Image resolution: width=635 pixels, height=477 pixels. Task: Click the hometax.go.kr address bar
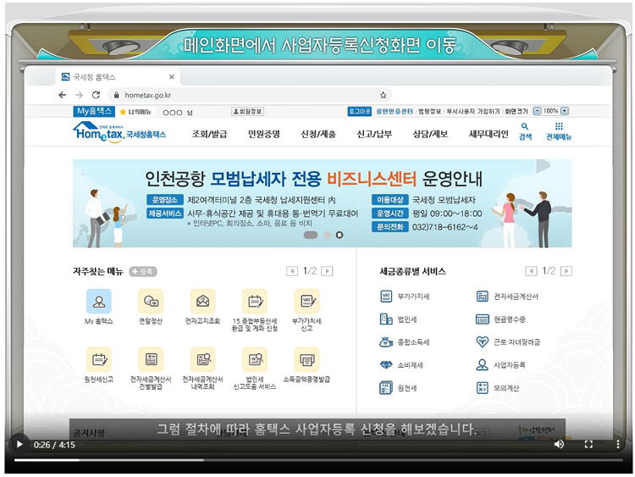(x=249, y=95)
